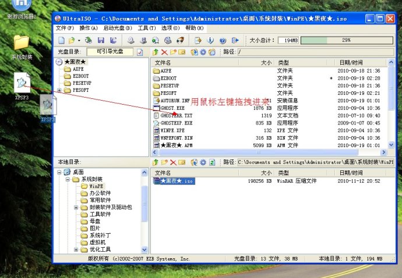Click the image 路径 field showing /
Screen dimensions: 402x278
point(316,52)
